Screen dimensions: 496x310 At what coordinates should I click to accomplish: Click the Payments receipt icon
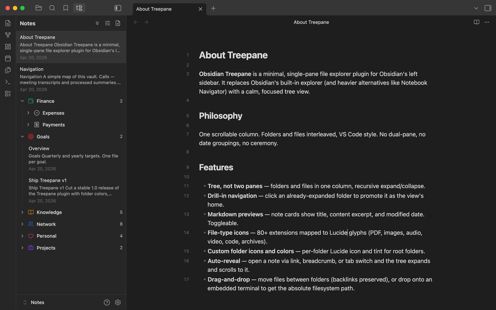(x=37, y=125)
